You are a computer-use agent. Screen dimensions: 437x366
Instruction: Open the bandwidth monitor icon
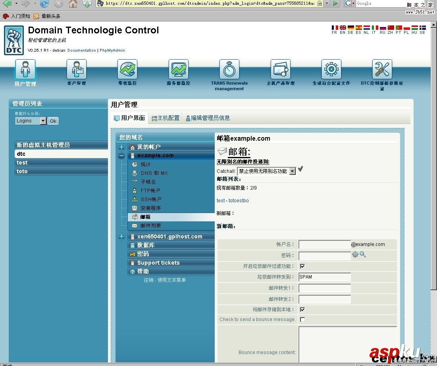click(x=127, y=69)
